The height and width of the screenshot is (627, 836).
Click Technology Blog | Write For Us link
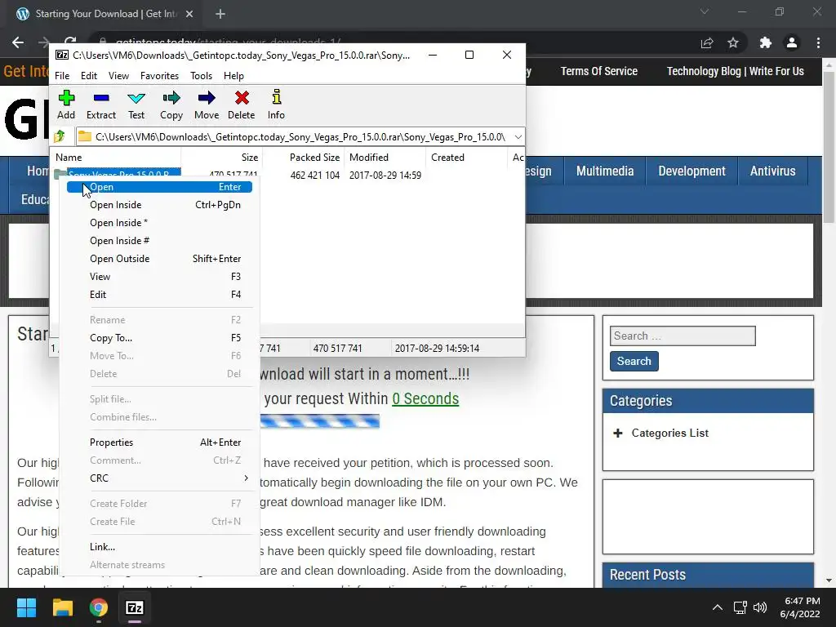(x=736, y=71)
